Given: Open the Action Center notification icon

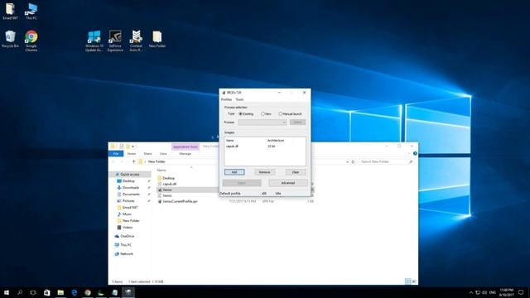Looking at the screenshot, I should (x=521, y=292).
